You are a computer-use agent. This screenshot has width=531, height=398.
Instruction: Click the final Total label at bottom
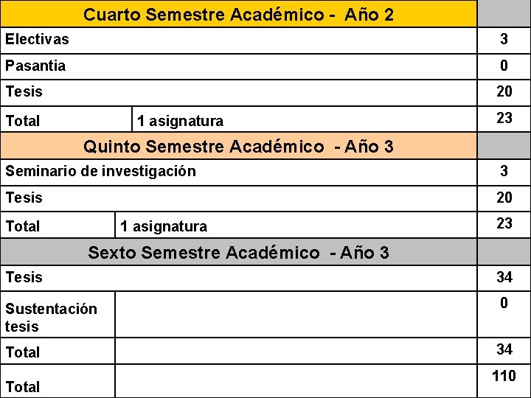[x=23, y=387]
